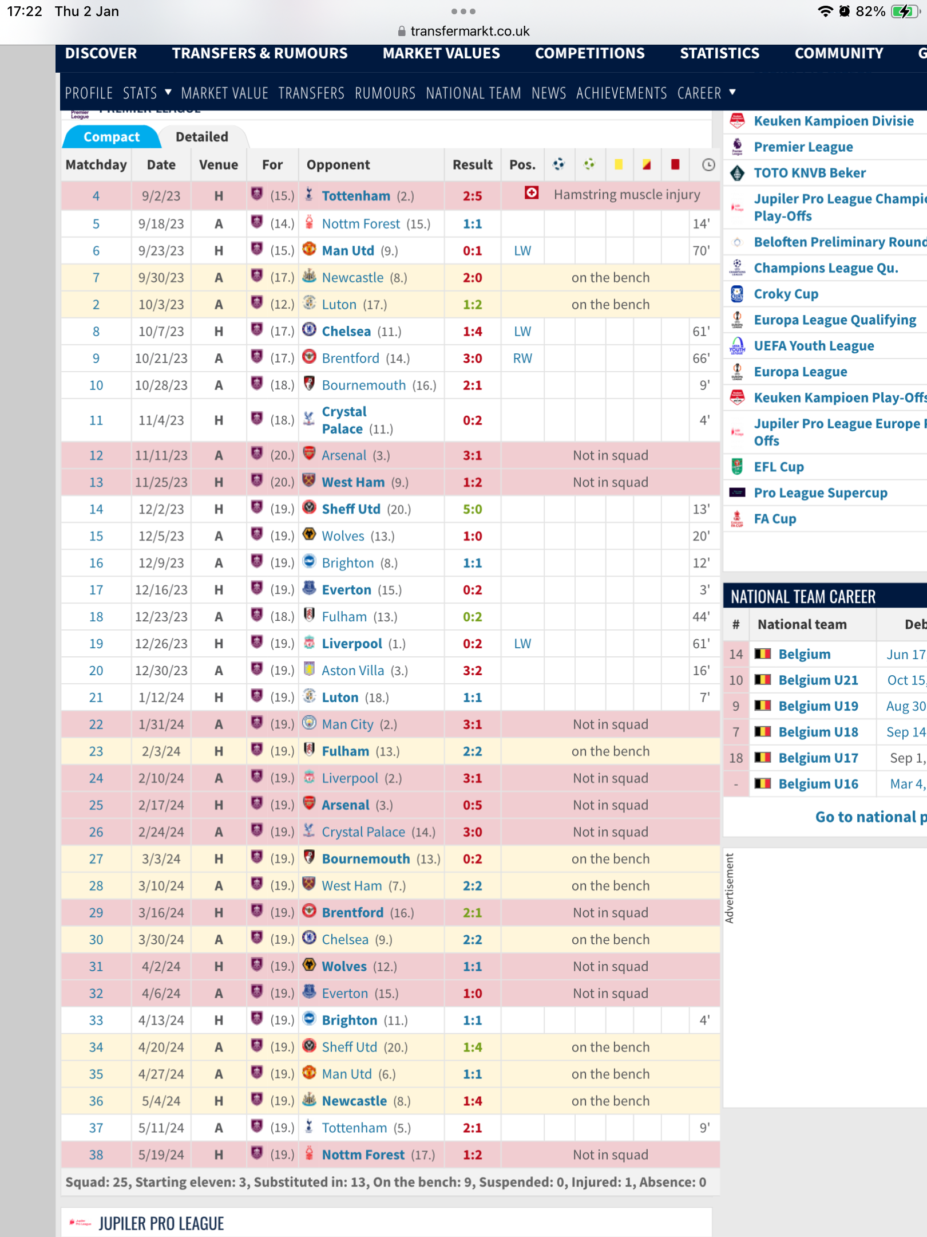Expand the CAREER dropdown arrow

pos(732,92)
